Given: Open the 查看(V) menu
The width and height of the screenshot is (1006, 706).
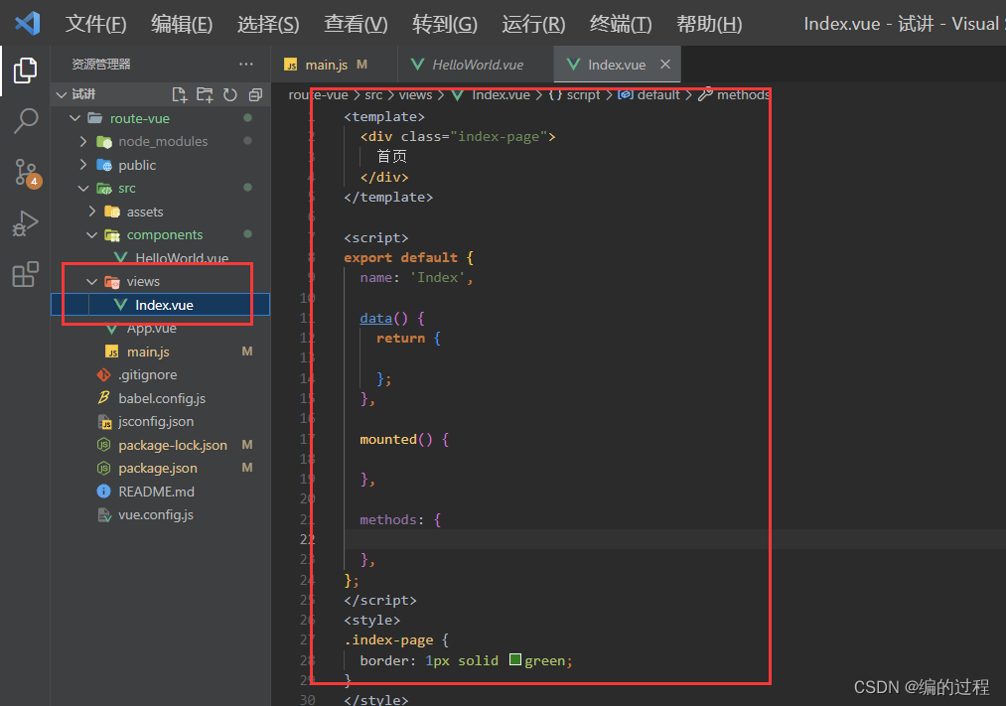Looking at the screenshot, I should tap(356, 25).
